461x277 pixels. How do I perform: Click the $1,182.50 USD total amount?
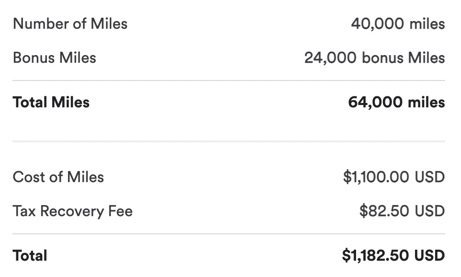393,255
